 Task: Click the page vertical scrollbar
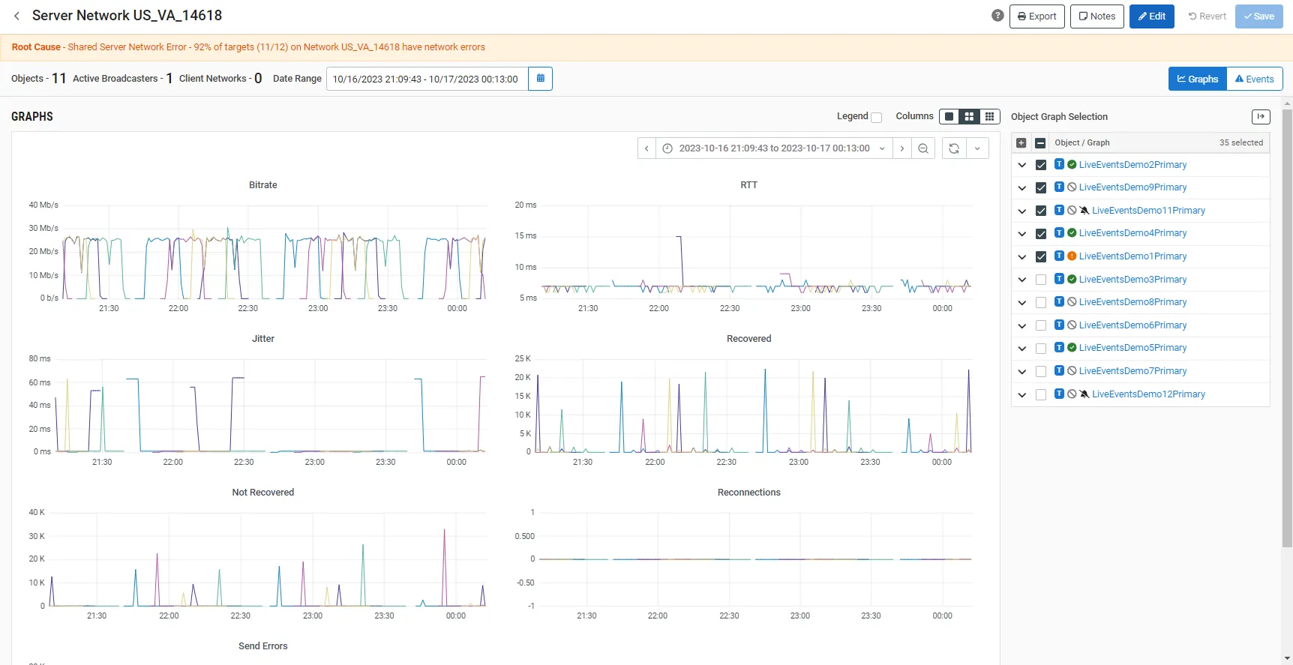1288,327
